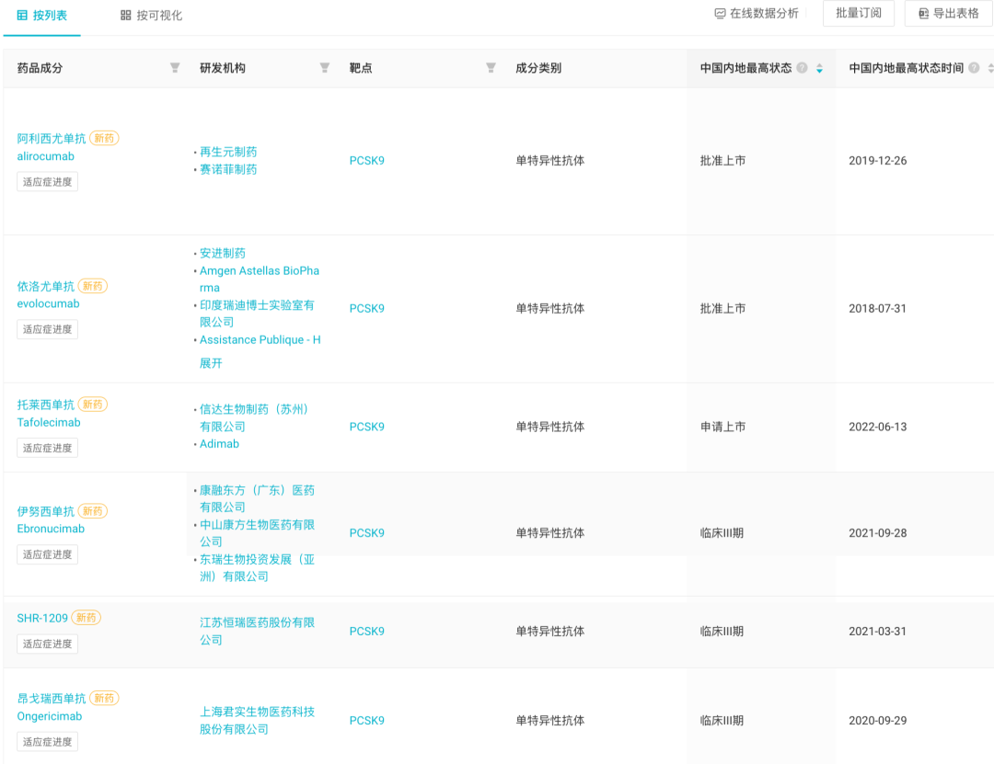Viewport: 994px width, 764px height.
Task: Open 依洛尤单抗 drug link
Action: pos(46,286)
